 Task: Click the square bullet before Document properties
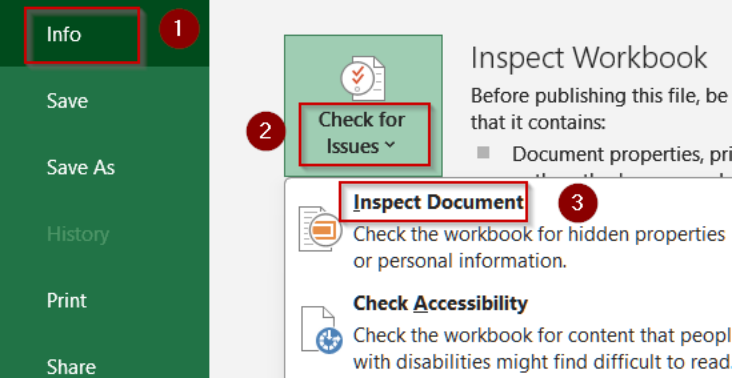(483, 153)
